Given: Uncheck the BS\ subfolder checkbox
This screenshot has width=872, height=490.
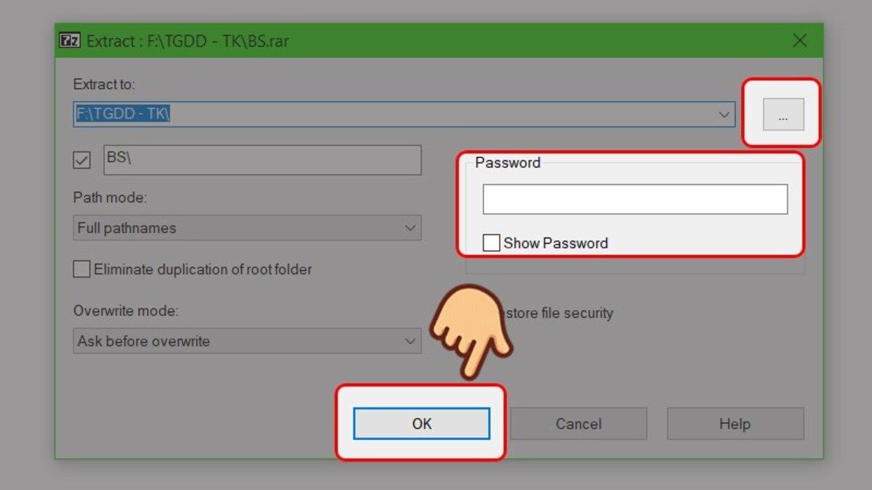Looking at the screenshot, I should 82,160.
